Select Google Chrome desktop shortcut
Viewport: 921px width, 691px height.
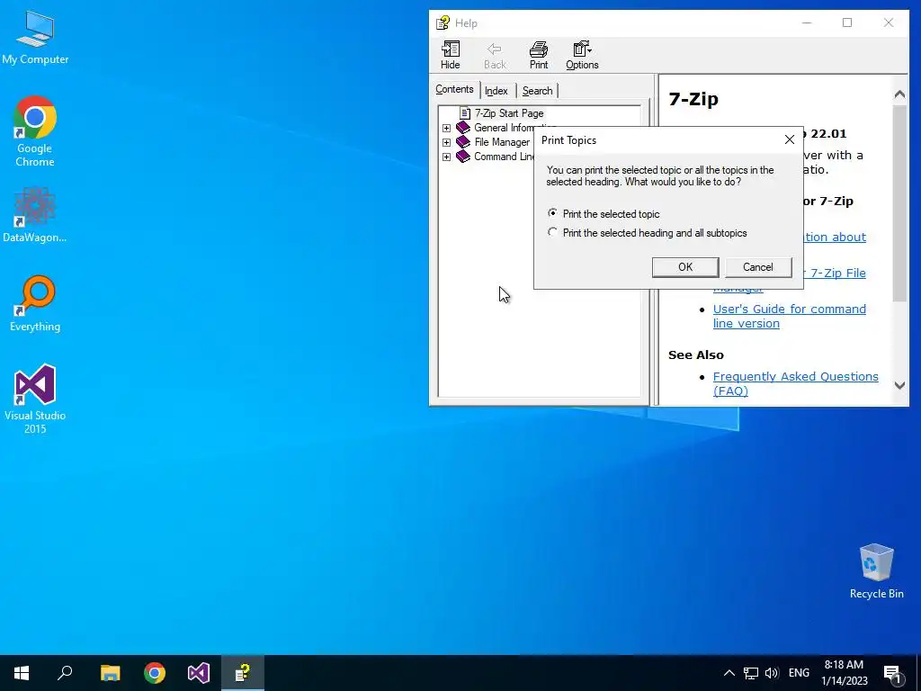[35, 131]
